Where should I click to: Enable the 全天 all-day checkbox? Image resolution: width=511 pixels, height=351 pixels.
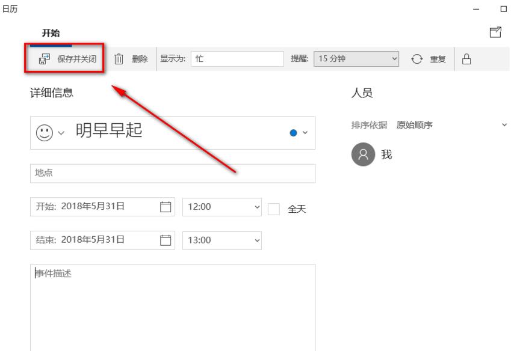coord(273,208)
